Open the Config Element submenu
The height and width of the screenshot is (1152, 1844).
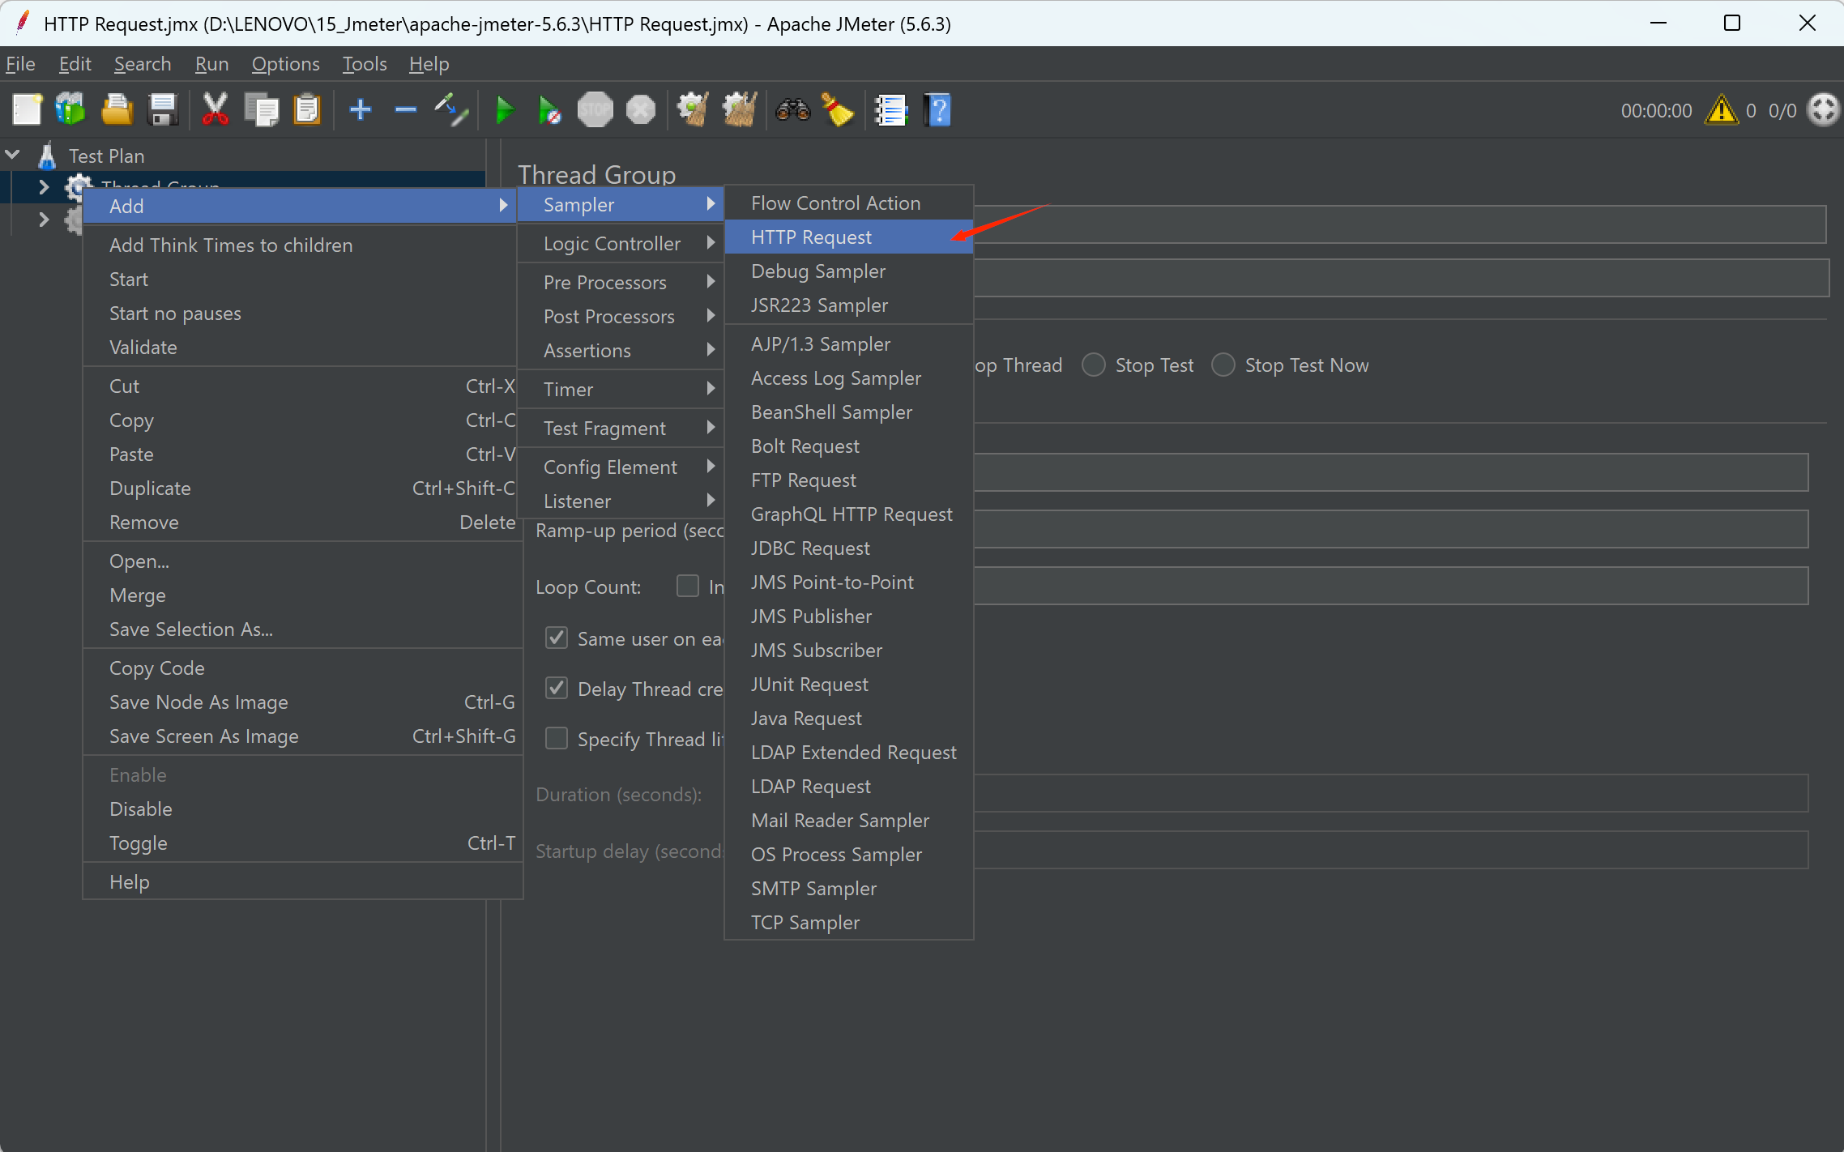click(621, 467)
